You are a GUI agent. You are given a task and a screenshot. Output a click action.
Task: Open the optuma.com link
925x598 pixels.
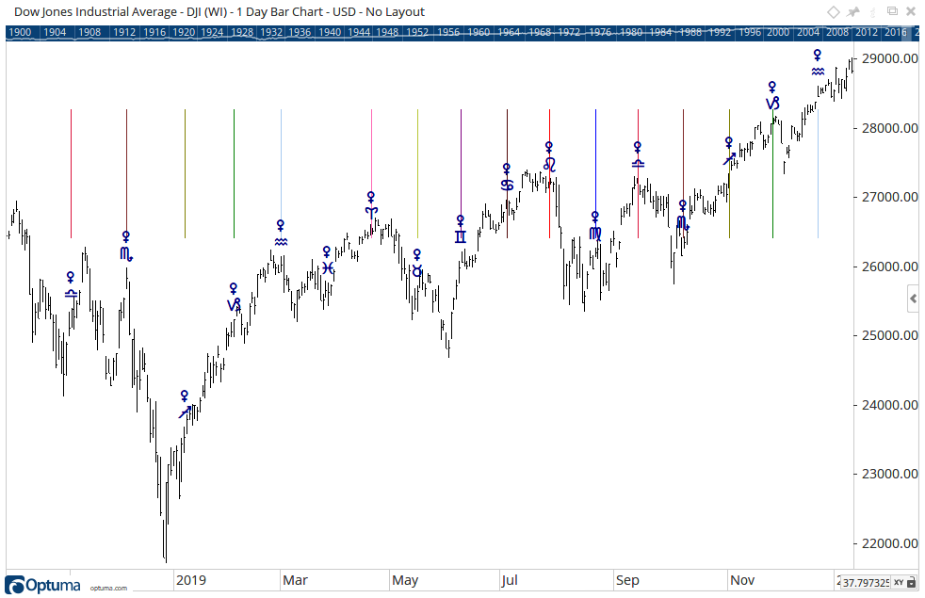click(108, 588)
